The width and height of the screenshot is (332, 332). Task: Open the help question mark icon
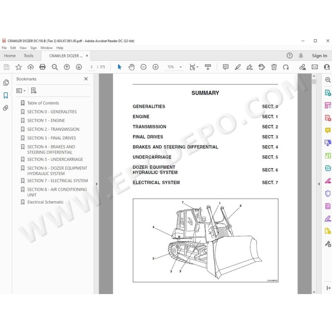289,55
